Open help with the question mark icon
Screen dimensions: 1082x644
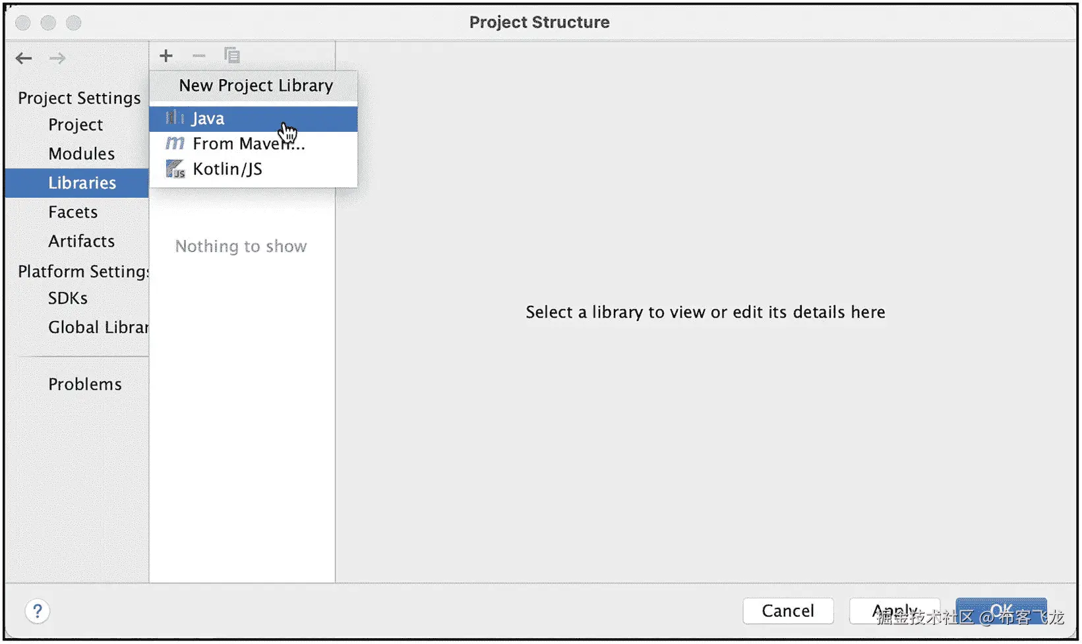38,611
